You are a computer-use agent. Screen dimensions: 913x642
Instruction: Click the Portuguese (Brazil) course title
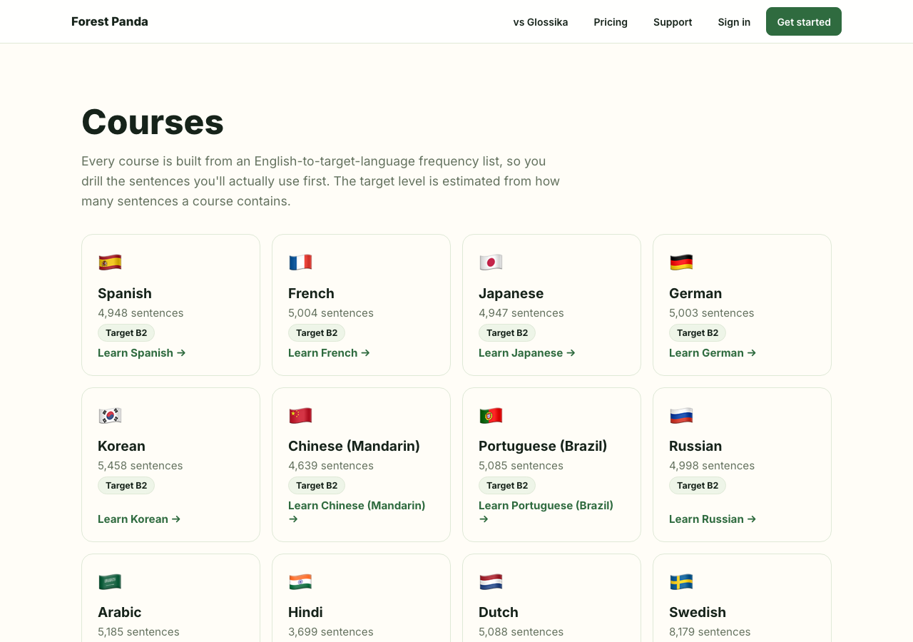[x=543, y=446]
